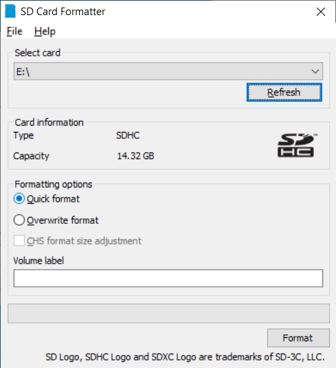Click the SDHC card type value
Image resolution: width=336 pixels, height=368 pixels.
coord(128,135)
